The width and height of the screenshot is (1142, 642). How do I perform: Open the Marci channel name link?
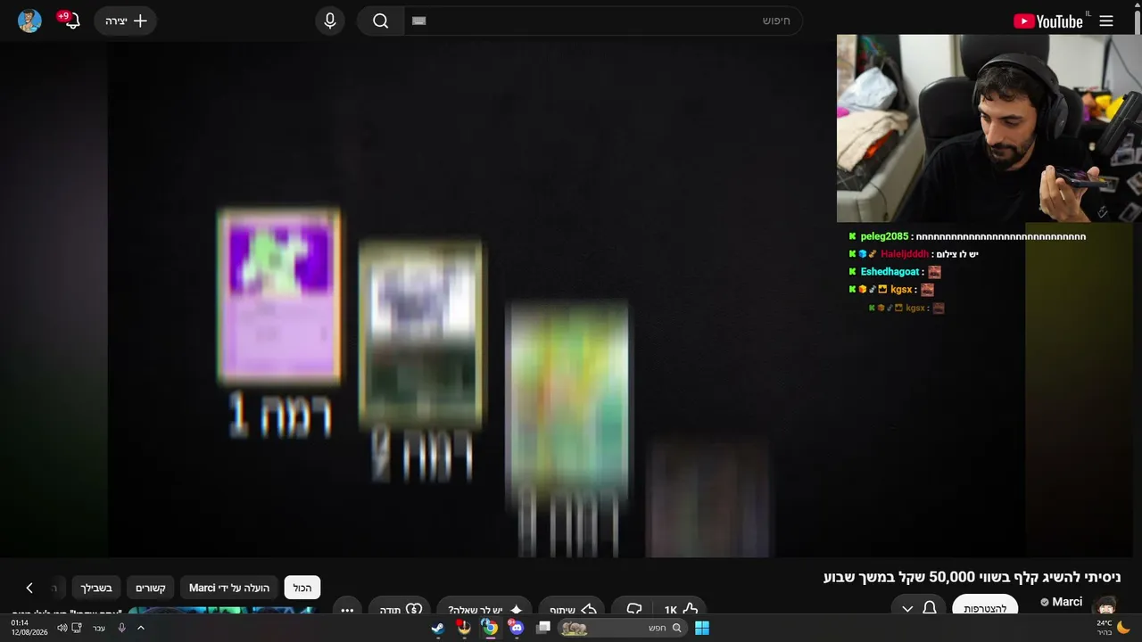(1067, 602)
